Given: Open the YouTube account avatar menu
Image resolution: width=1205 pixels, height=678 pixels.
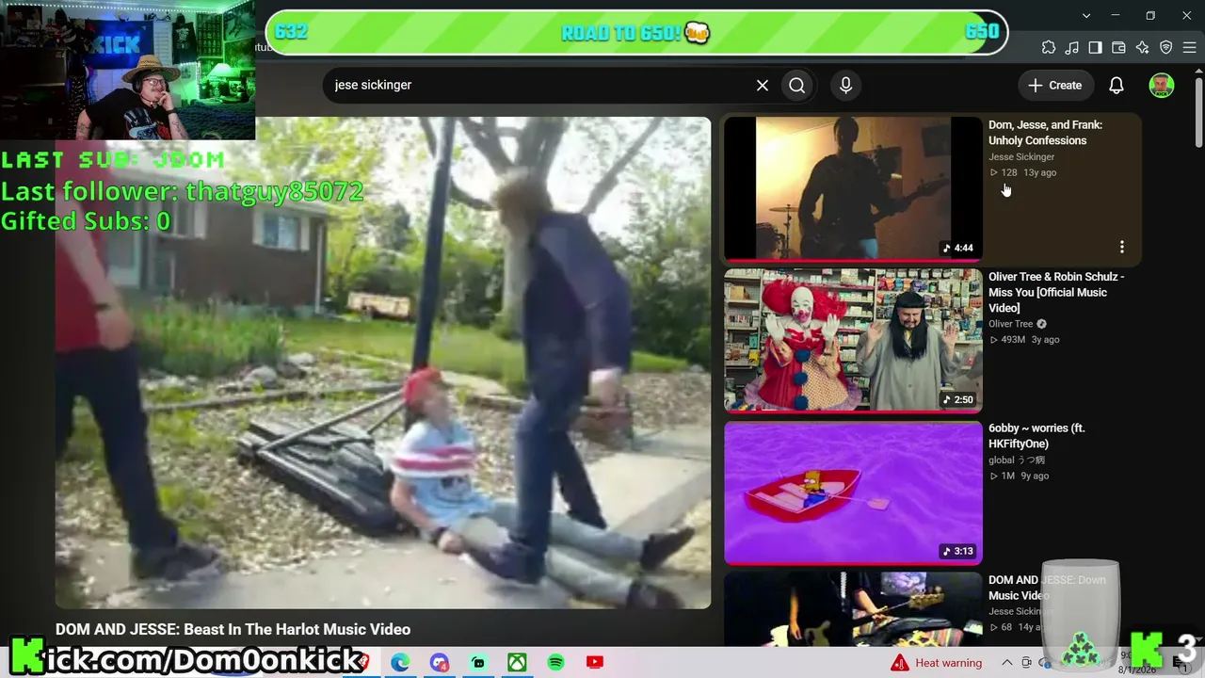Looking at the screenshot, I should (1162, 85).
